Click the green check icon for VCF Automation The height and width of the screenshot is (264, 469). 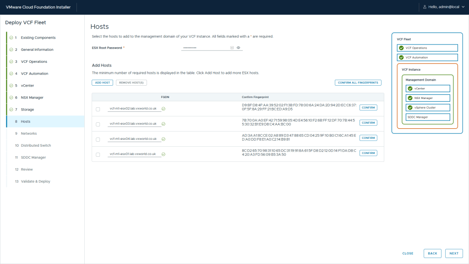pos(401,57)
